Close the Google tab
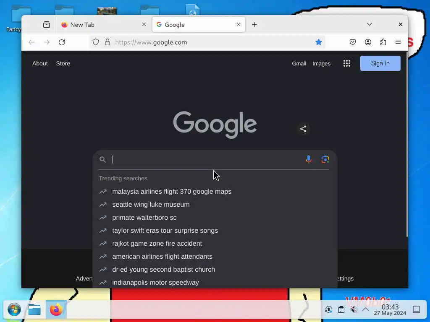This screenshot has height=322, width=430. click(239, 24)
